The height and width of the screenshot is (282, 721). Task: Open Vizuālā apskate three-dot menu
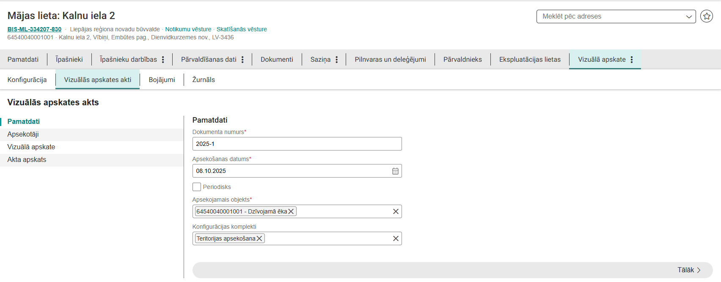(x=632, y=60)
